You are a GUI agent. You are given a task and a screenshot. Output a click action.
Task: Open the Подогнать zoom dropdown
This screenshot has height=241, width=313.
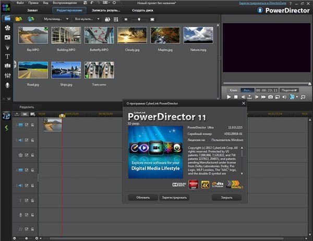tap(289, 90)
